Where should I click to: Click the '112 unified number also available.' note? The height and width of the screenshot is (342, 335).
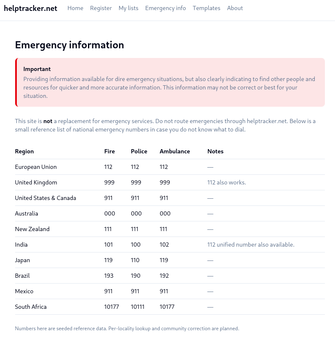251,245
